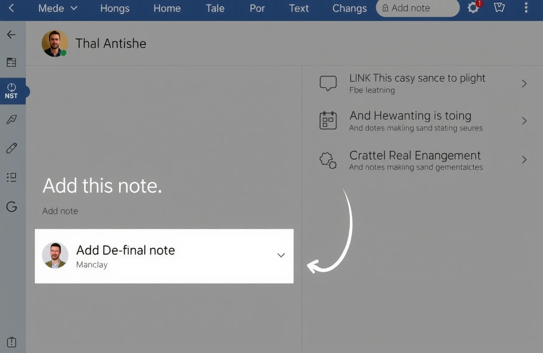Image resolution: width=543 pixels, height=353 pixels.
Task: Expand the And Hewanting is toing item
Action: [524, 121]
